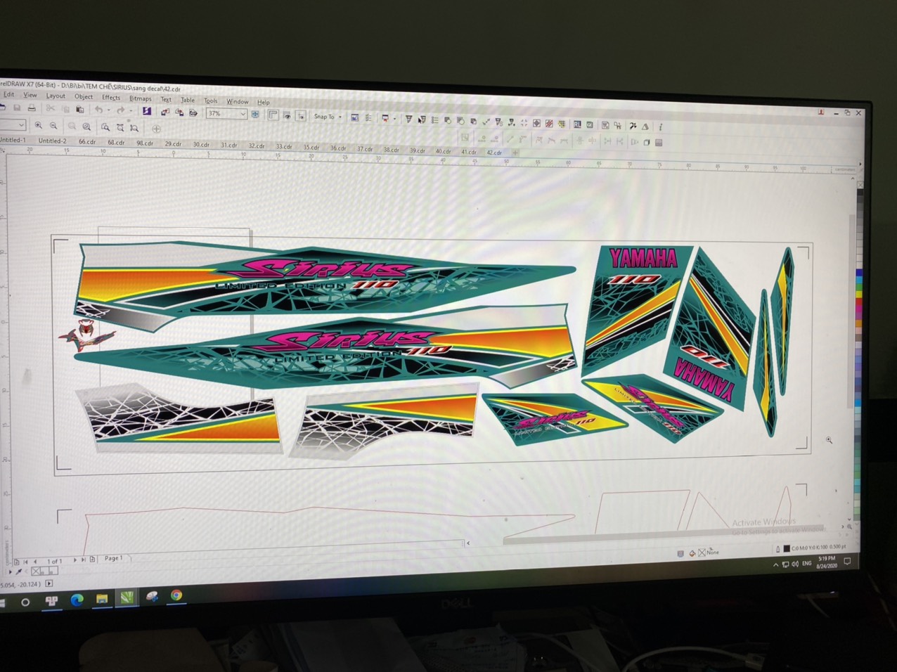Toggle Show grid button
Screen dimensions: 897x672
click(288, 115)
